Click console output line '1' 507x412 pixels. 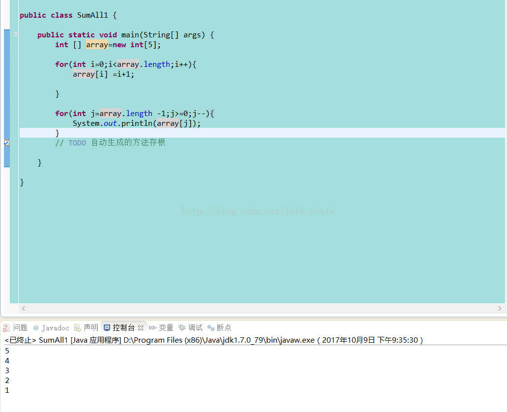(x=7, y=390)
